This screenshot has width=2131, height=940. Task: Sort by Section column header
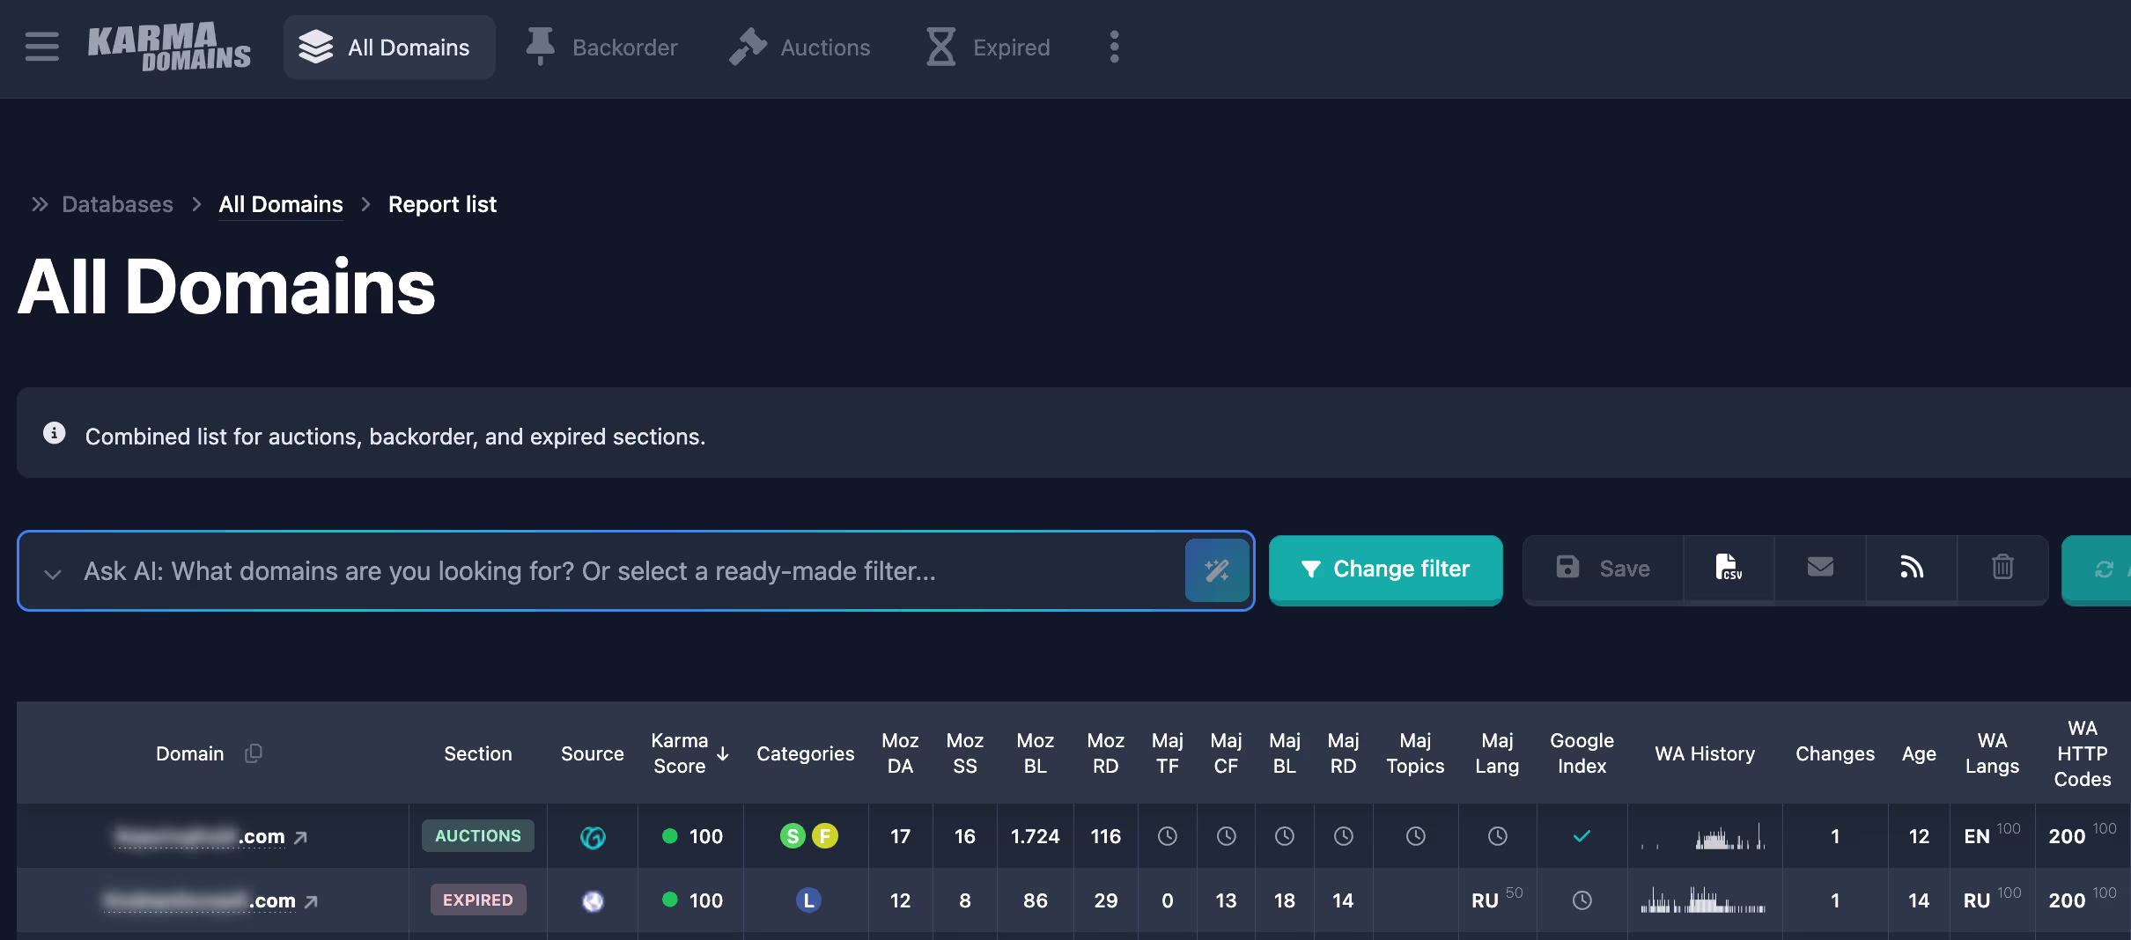(477, 753)
